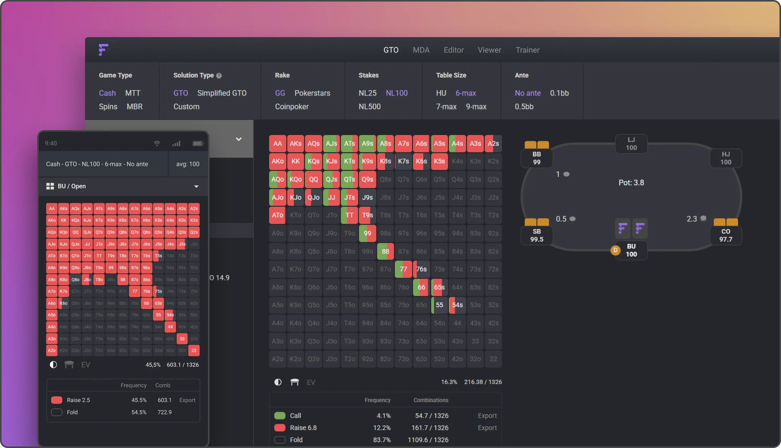781x448 pixels.
Task: Click the signal bars icon in mobile panel
Action: 176,144
